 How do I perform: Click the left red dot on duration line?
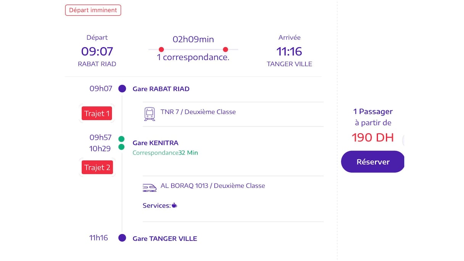[x=161, y=50]
